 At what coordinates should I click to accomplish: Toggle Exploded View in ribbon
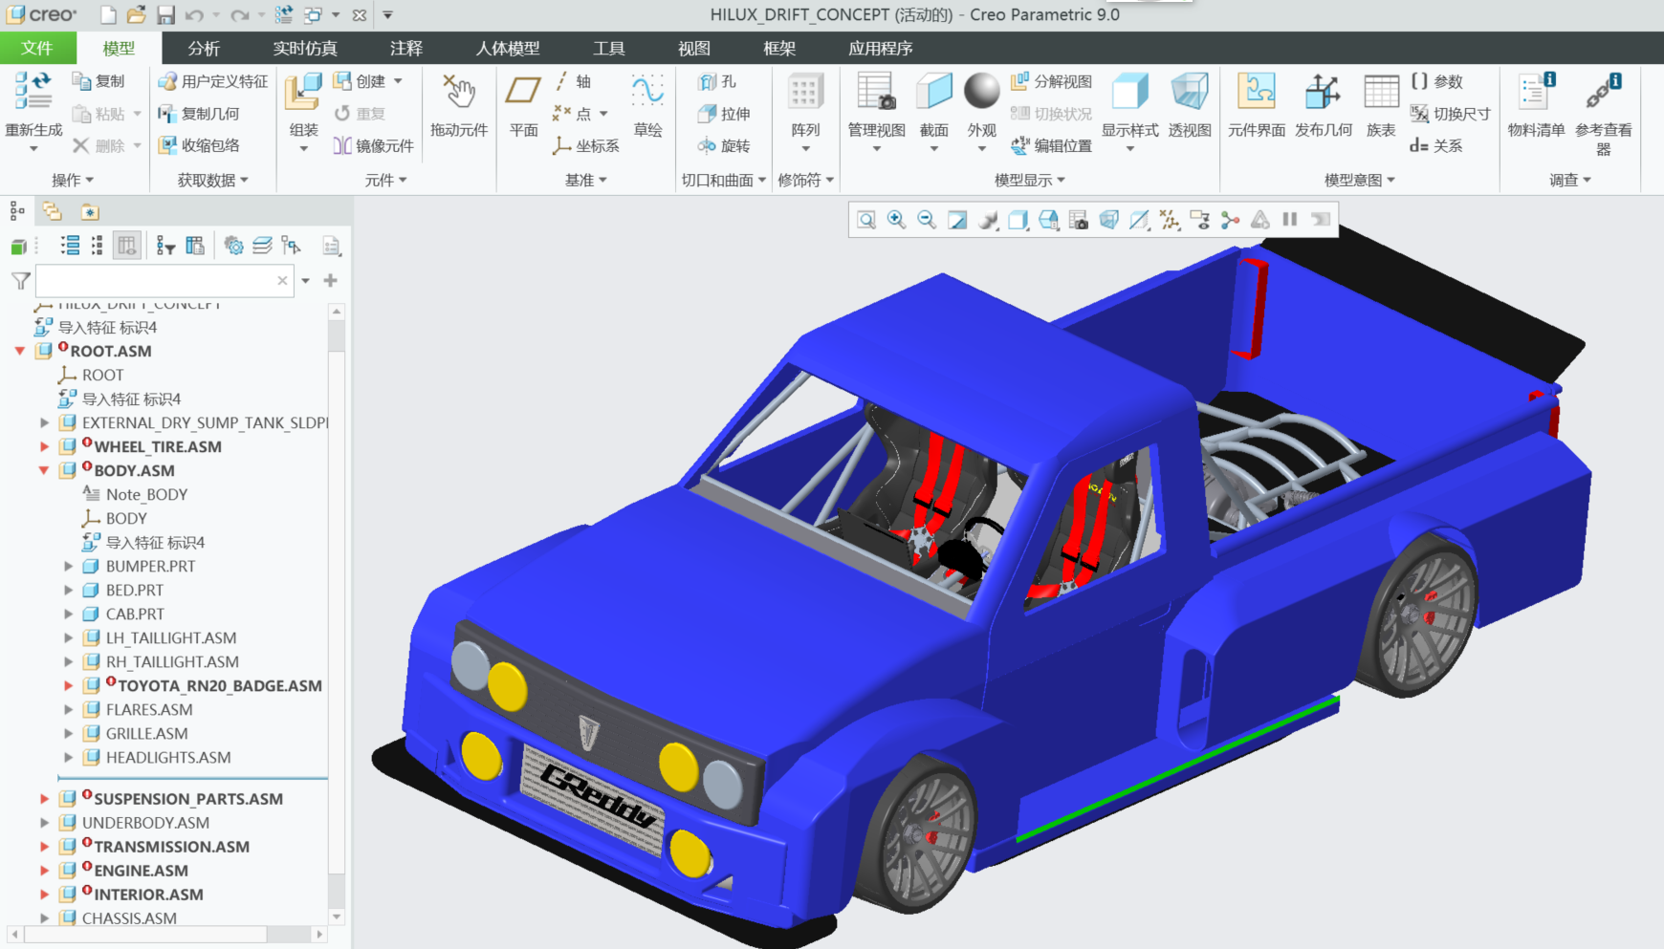tap(1051, 81)
